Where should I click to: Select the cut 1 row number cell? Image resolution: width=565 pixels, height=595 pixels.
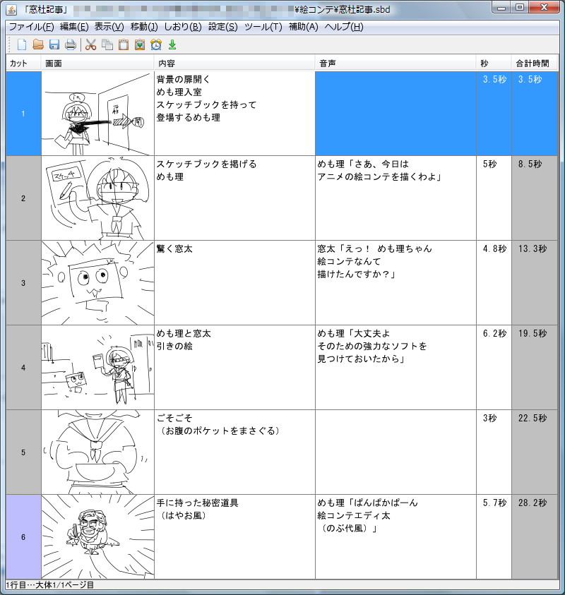pos(23,113)
